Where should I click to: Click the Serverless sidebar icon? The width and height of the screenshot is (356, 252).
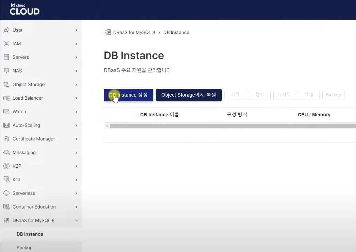pos(6,194)
